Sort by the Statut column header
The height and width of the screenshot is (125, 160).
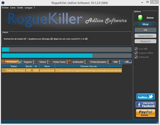tap(14, 66)
